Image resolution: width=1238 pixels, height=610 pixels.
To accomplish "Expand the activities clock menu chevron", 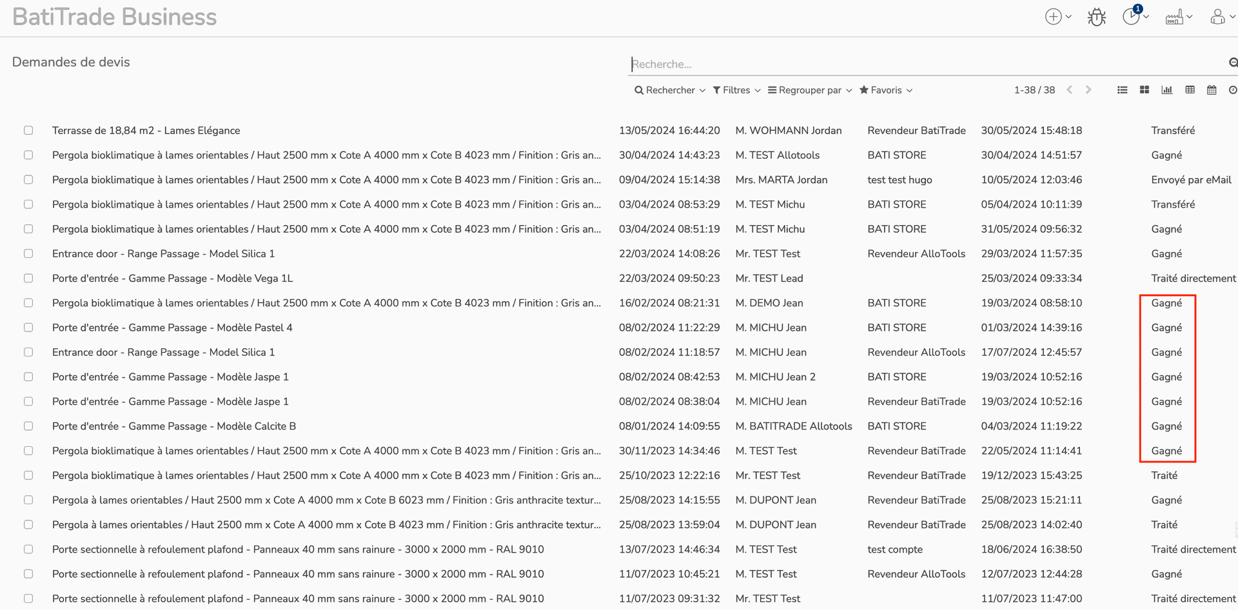I will [x=1146, y=17].
